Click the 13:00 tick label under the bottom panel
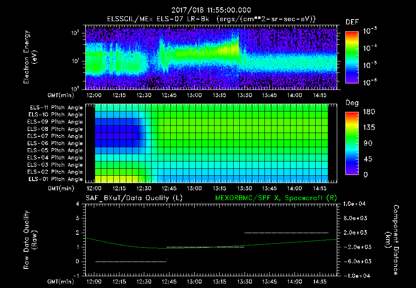Image resolution: width=416 pixels, height=288 pixels. tap(194, 281)
